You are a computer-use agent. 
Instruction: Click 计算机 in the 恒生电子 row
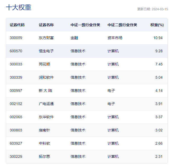tap(113, 51)
